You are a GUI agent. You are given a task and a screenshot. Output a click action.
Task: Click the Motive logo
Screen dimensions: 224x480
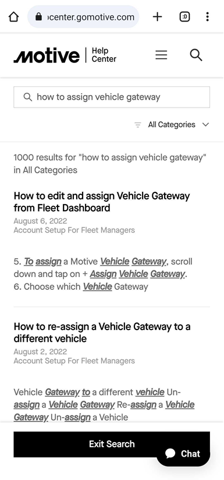pyautogui.click(x=47, y=55)
